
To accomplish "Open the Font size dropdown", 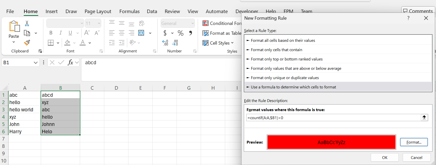I will point(99,23).
